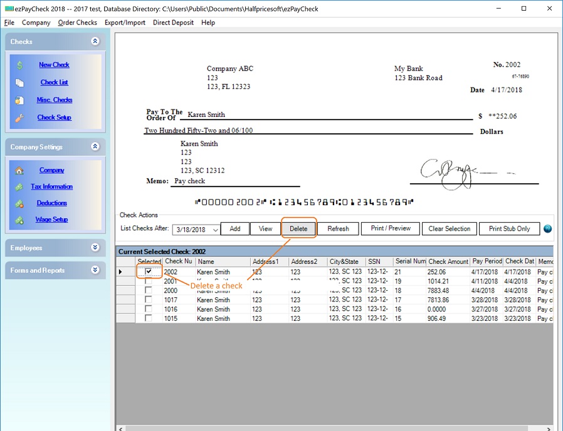
Task: Select serial number cell 21
Action: (x=409, y=272)
